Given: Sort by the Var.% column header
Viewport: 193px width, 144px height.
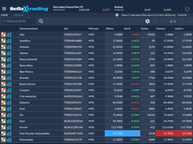Looking at the screenshot, I should (x=127, y=29).
